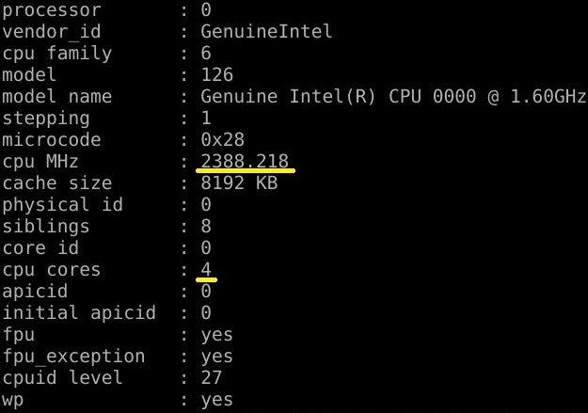Viewport: 588px width, 413px height.
Task: Click the word 'processor' label
Action: tap(51, 9)
